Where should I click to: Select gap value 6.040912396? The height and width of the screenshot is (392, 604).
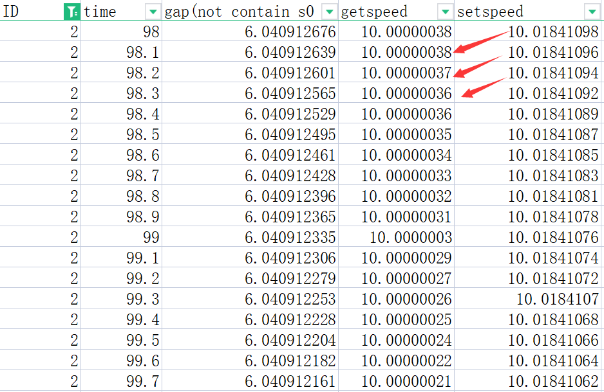(250, 195)
